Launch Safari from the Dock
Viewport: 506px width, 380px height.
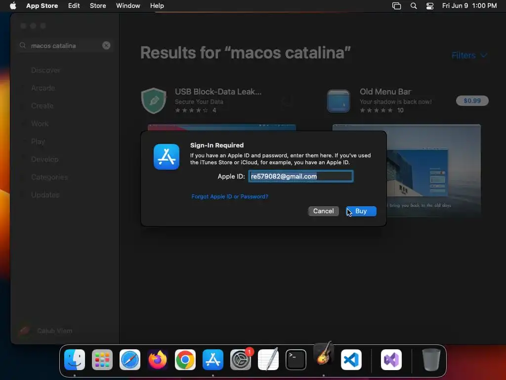click(x=130, y=360)
